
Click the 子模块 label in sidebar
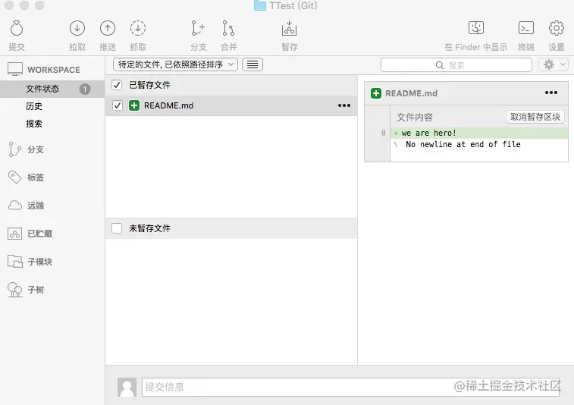(40, 262)
